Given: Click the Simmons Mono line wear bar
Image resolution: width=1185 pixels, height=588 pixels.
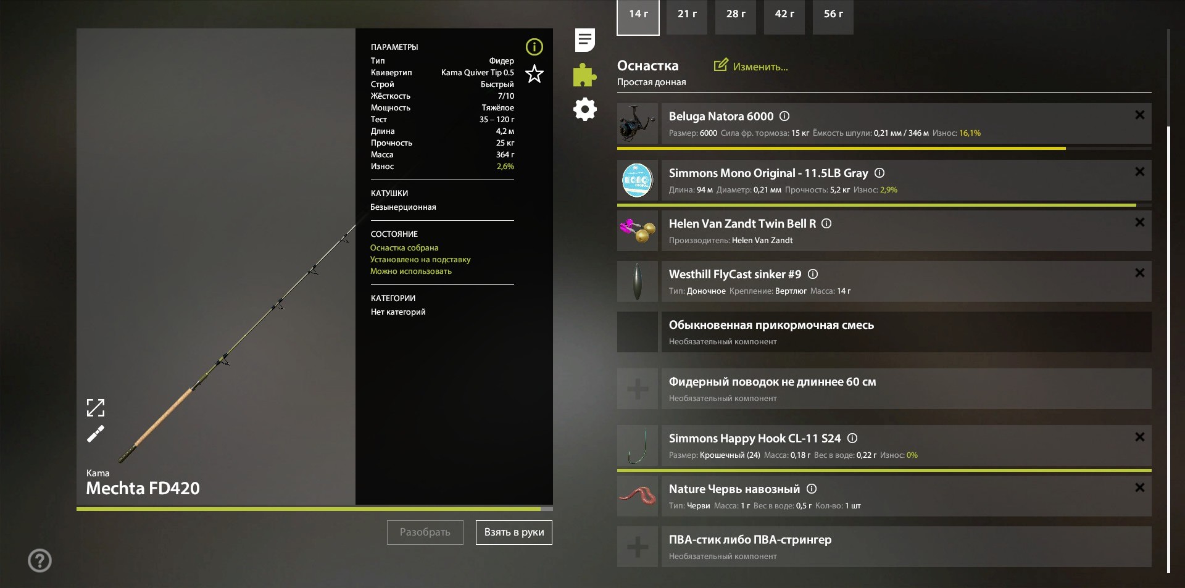Looking at the screenshot, I should 884,205.
